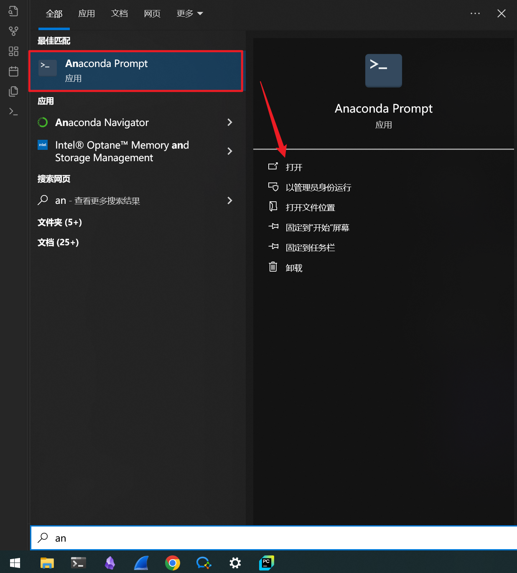
Task: Choose 以管理员身份运行
Action: [x=318, y=188]
